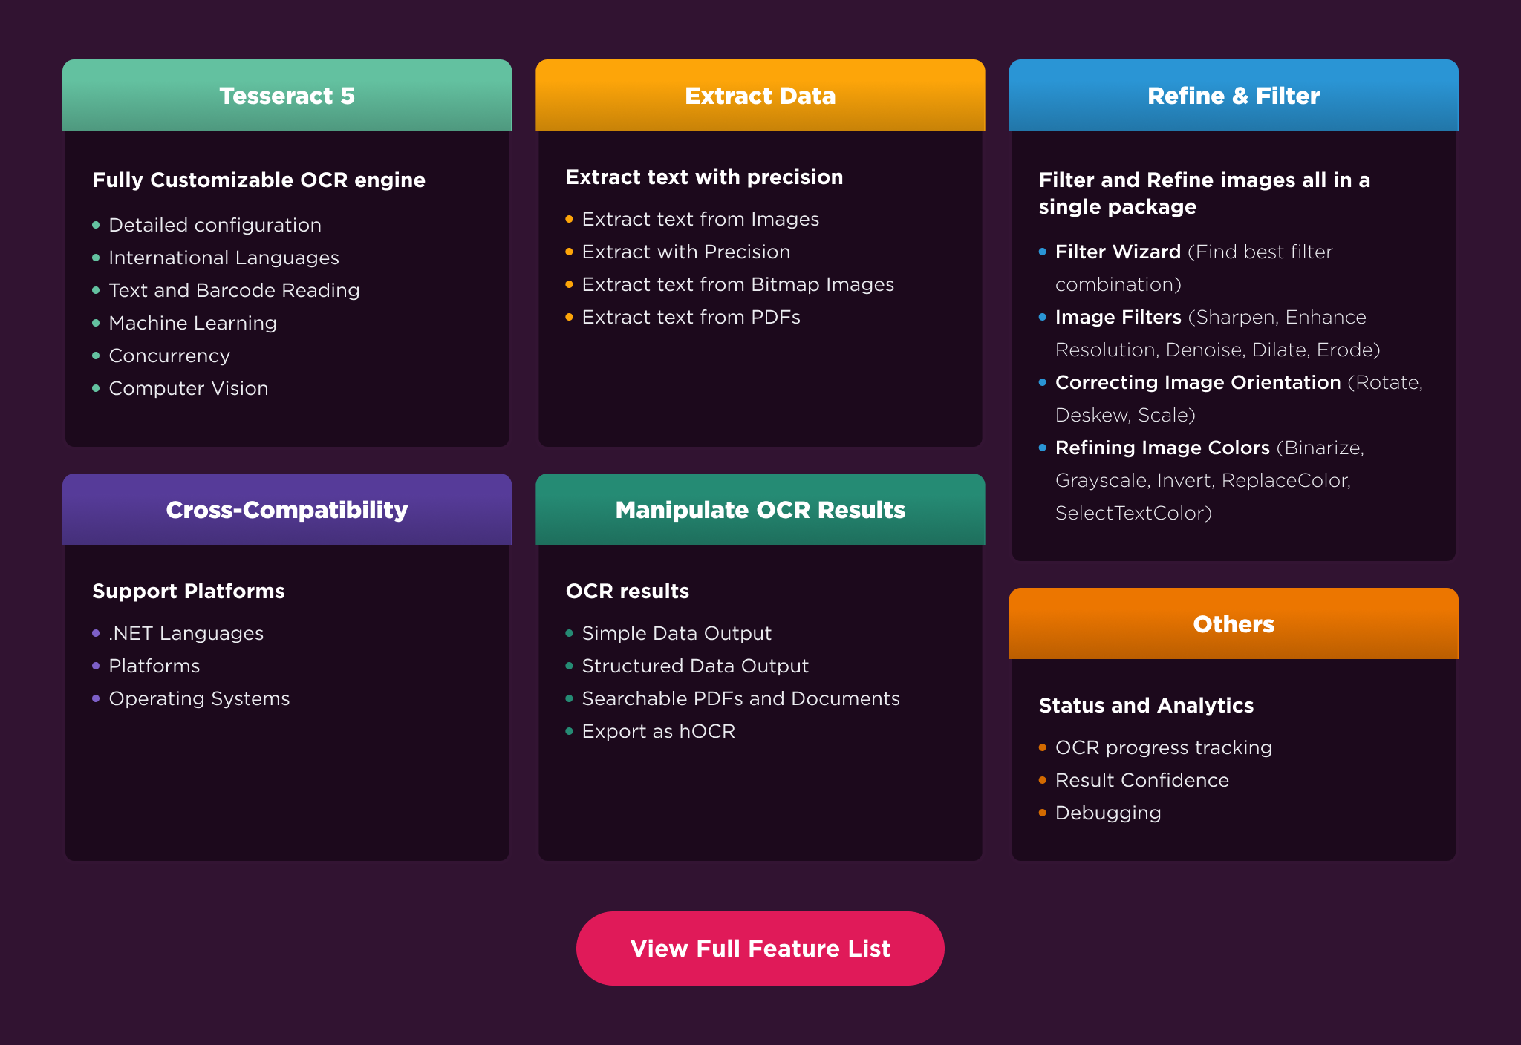
Task: Click the Text and Barcode Reading entry
Action: (235, 290)
